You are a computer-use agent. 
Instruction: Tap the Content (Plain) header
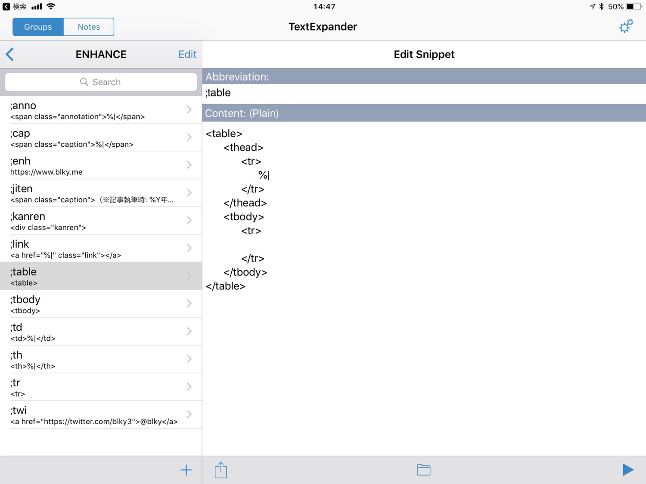[424, 113]
